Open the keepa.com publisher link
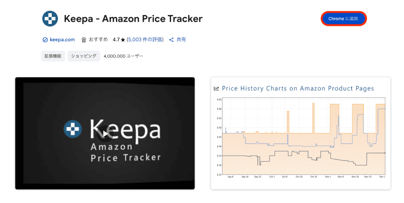404x203 pixels. coord(62,40)
